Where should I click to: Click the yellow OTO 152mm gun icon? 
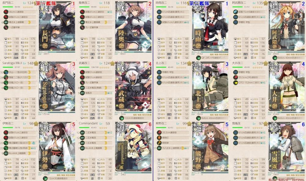click(x=236, y=83)
